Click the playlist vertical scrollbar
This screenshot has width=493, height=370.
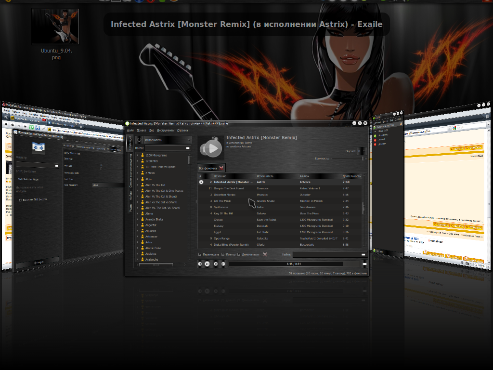tap(364, 208)
